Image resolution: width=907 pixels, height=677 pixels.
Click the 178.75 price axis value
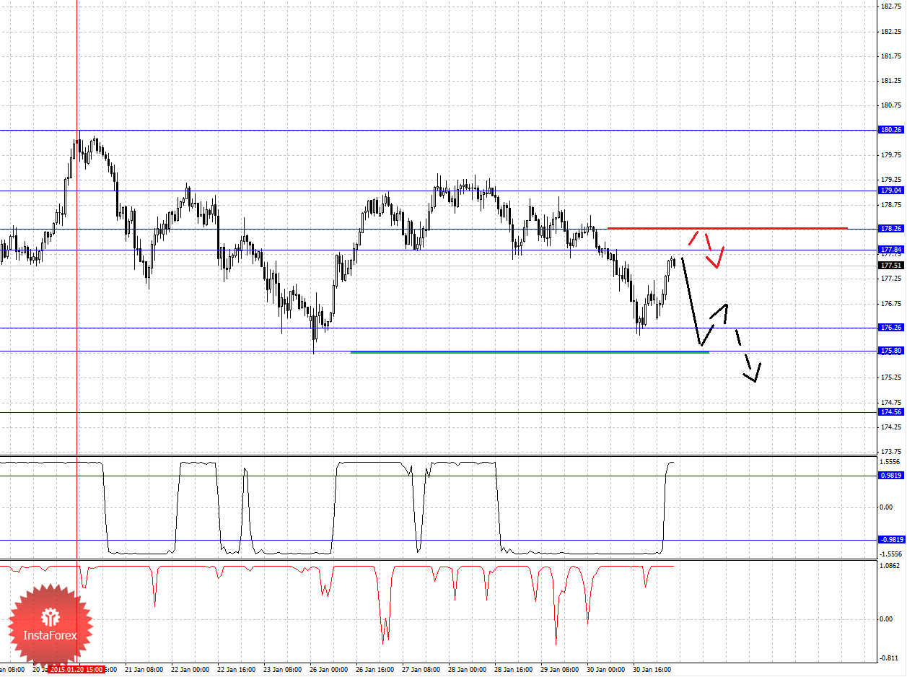893,204
